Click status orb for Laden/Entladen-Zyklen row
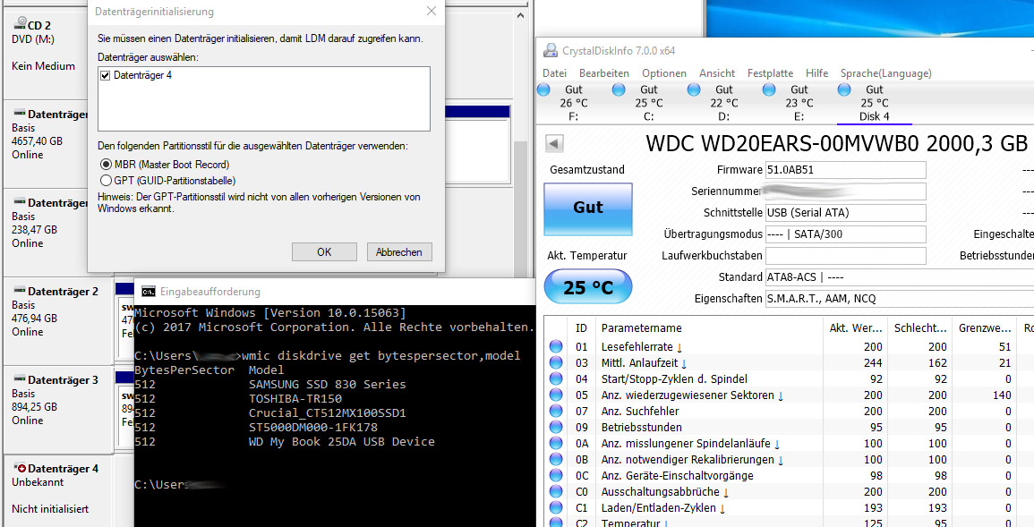This screenshot has height=527, width=1034. [x=556, y=508]
